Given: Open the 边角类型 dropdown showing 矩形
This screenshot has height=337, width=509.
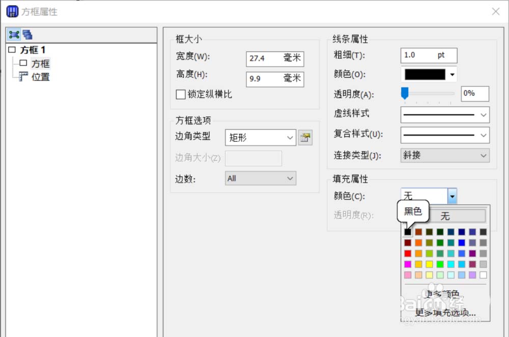Looking at the screenshot, I should (x=260, y=137).
